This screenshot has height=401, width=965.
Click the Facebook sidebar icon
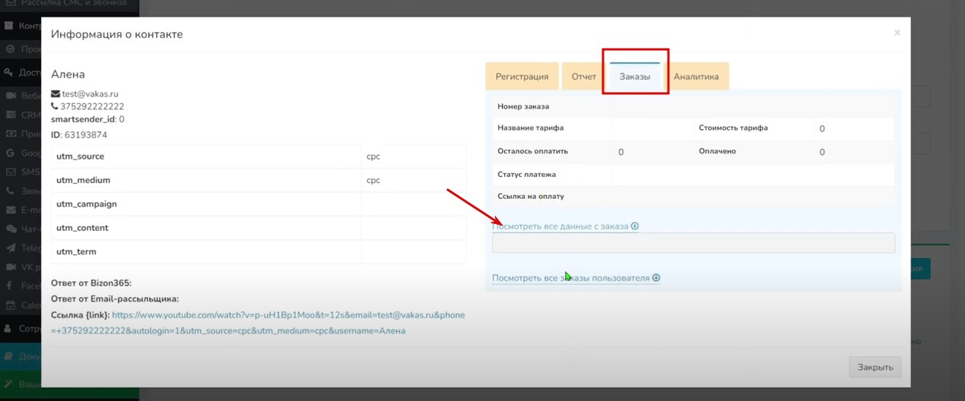pos(11,286)
